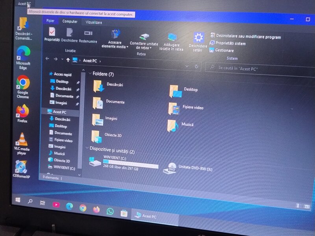Open the Fișiere video folder
Screen dimensions: 315x236
click(x=174, y=108)
